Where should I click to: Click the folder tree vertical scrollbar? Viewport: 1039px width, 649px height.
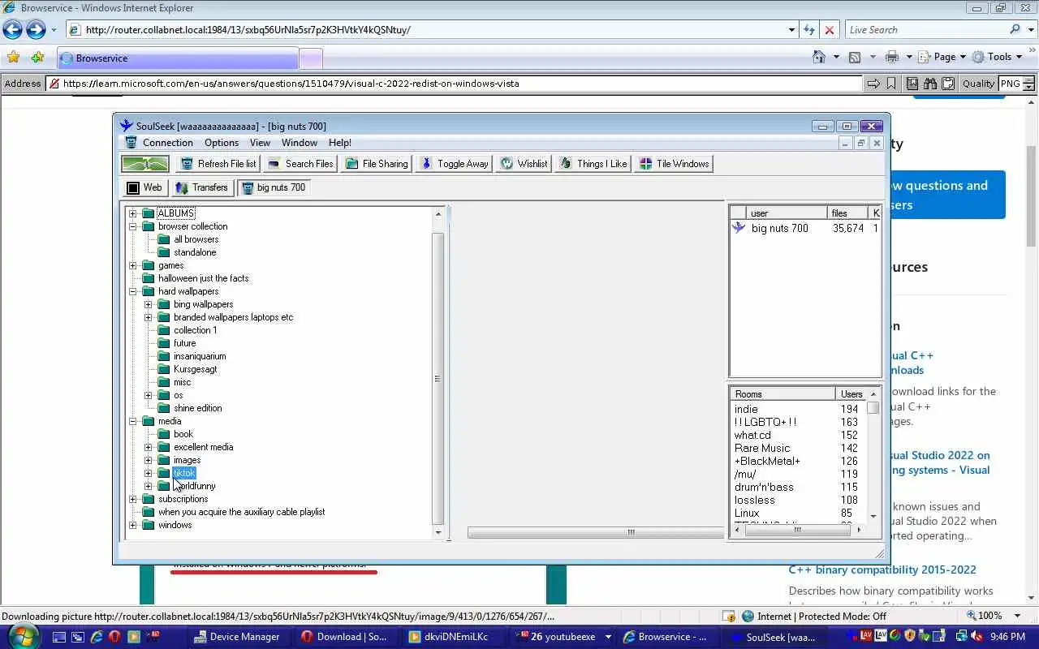tap(438, 377)
